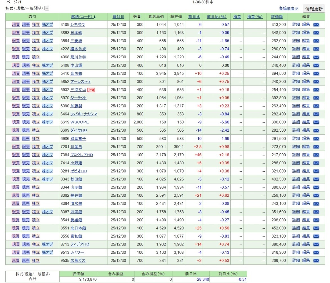Sort by 評価額 column header
Screen dimensions: 330x283
coord(277,17)
